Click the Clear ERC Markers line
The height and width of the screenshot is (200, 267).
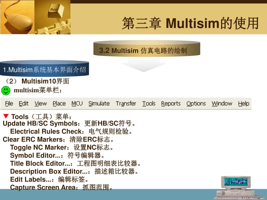coord(58,140)
